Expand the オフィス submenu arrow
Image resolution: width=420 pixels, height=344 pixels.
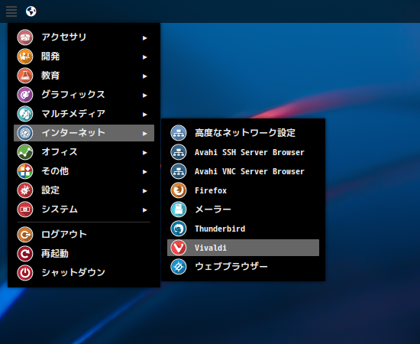click(145, 153)
